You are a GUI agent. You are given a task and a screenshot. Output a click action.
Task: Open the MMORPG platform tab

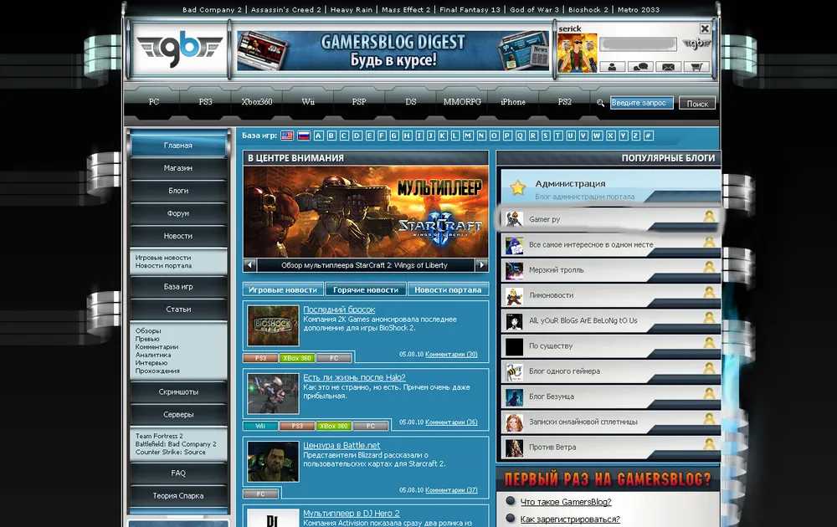click(462, 101)
